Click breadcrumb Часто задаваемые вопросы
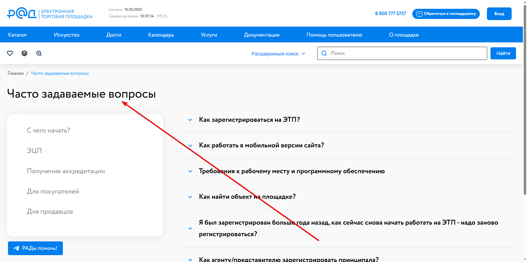Image resolution: width=527 pixels, height=262 pixels. tap(60, 73)
